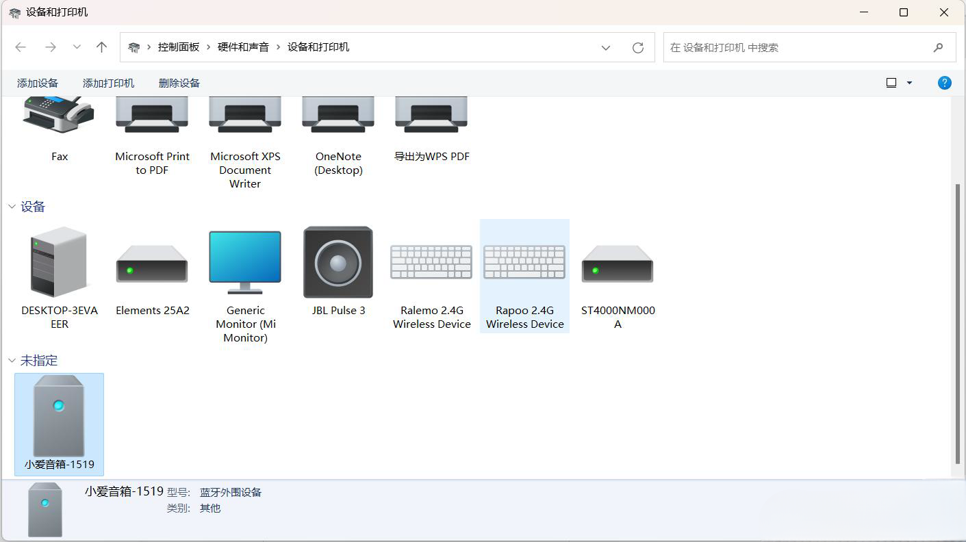Viewport: 966px width, 542px height.
Task: Open the view options dropdown arrow
Action: point(909,82)
